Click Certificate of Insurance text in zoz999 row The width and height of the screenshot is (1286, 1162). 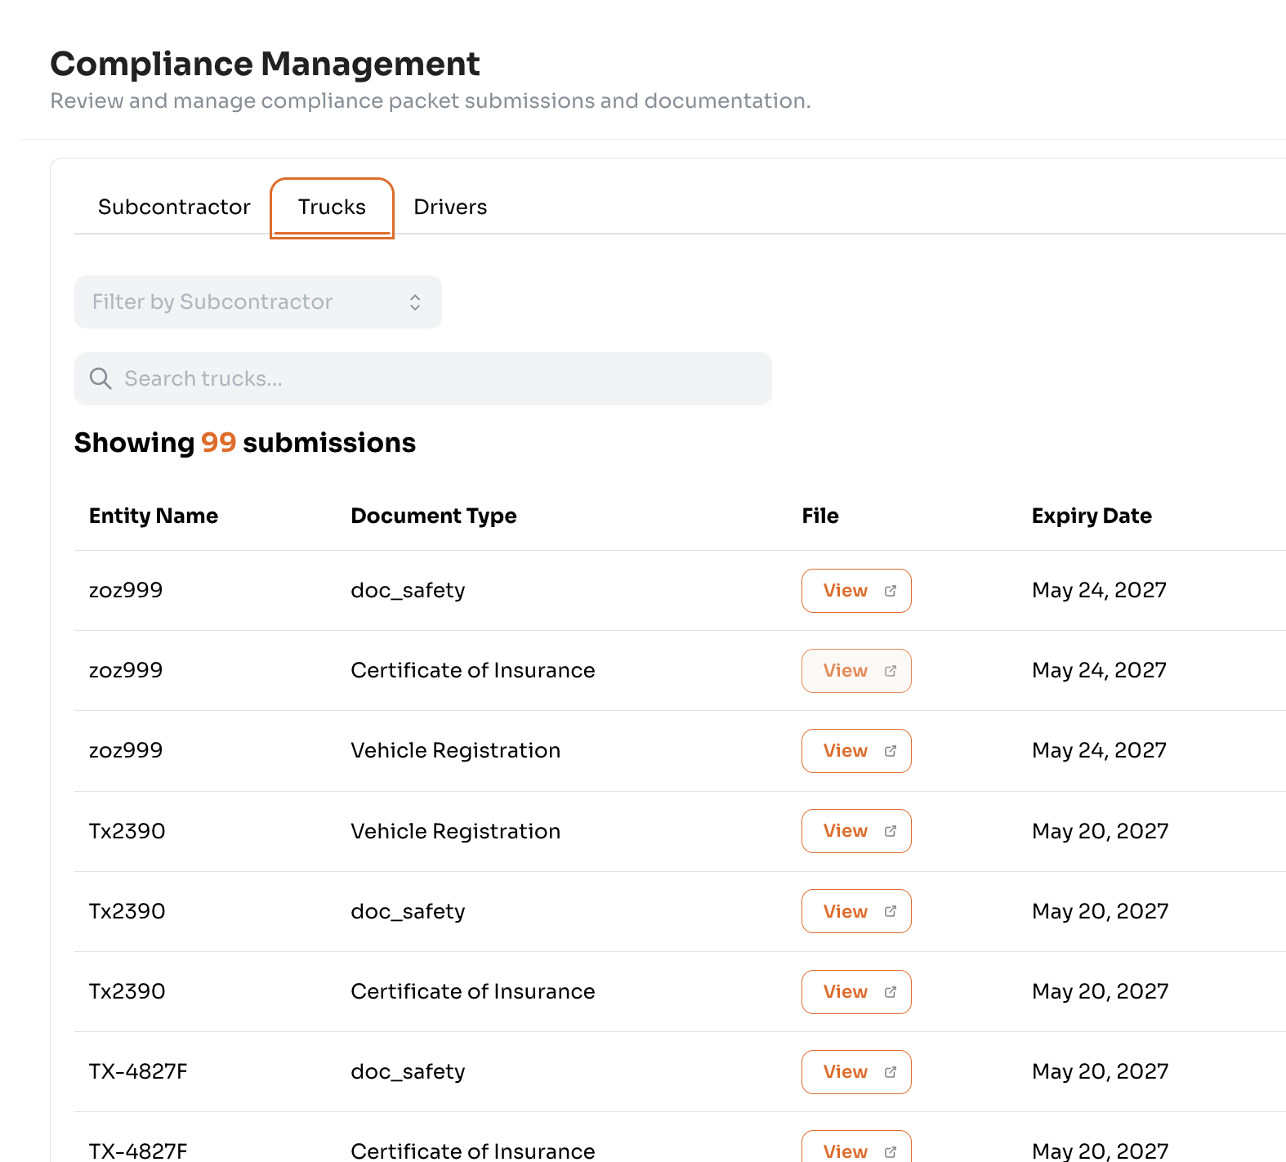coord(473,670)
